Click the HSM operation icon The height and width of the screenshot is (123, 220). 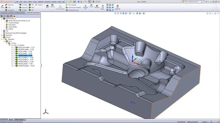[x=30, y=8]
